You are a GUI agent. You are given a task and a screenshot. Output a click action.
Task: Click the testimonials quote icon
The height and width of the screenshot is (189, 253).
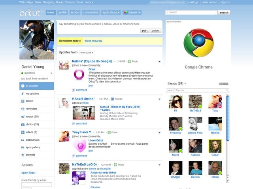click(x=23, y=140)
